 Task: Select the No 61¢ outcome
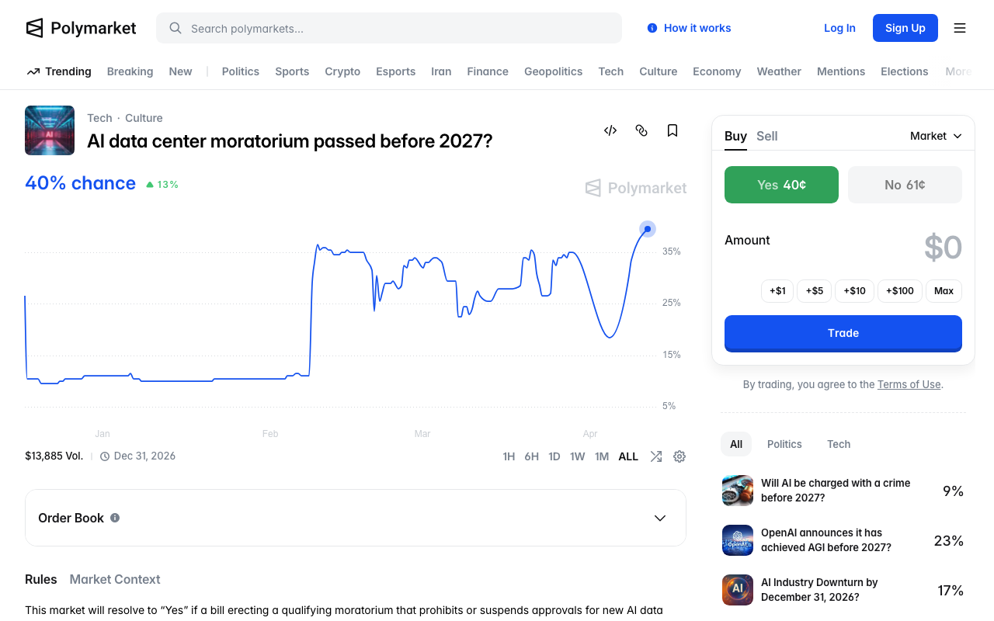[905, 185]
